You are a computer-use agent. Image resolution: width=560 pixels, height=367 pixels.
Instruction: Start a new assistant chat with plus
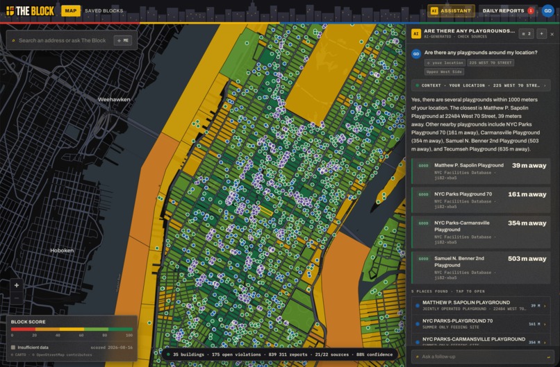pos(541,34)
